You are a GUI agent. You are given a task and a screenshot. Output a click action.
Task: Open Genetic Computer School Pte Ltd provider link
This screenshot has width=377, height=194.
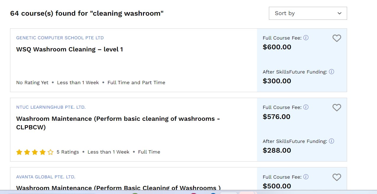click(60, 38)
